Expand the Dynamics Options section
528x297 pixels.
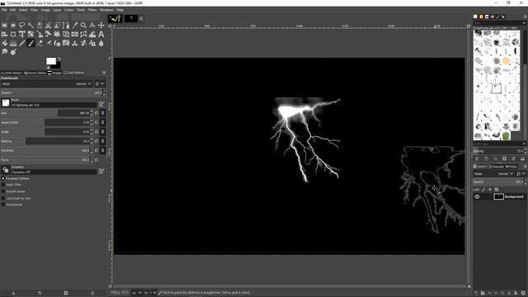pyautogui.click(x=3, y=178)
